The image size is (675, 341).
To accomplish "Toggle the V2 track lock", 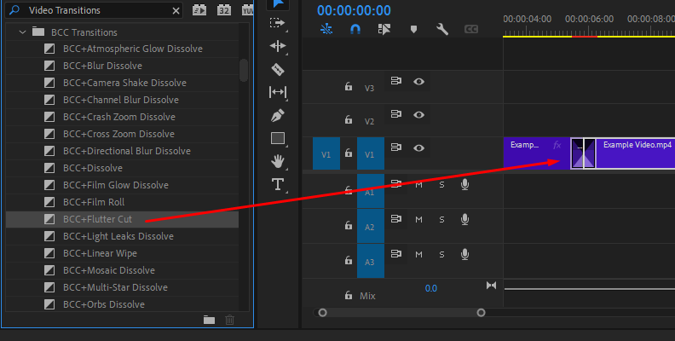I will point(348,121).
